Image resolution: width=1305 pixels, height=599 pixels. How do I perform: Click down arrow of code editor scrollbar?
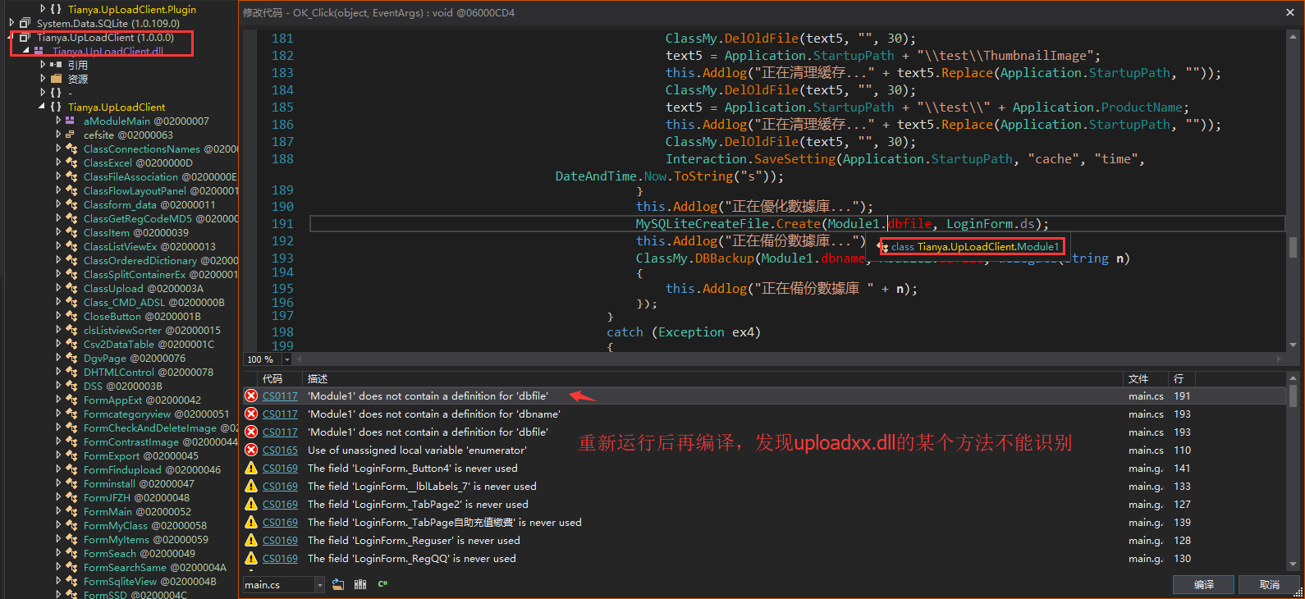coord(1293,345)
